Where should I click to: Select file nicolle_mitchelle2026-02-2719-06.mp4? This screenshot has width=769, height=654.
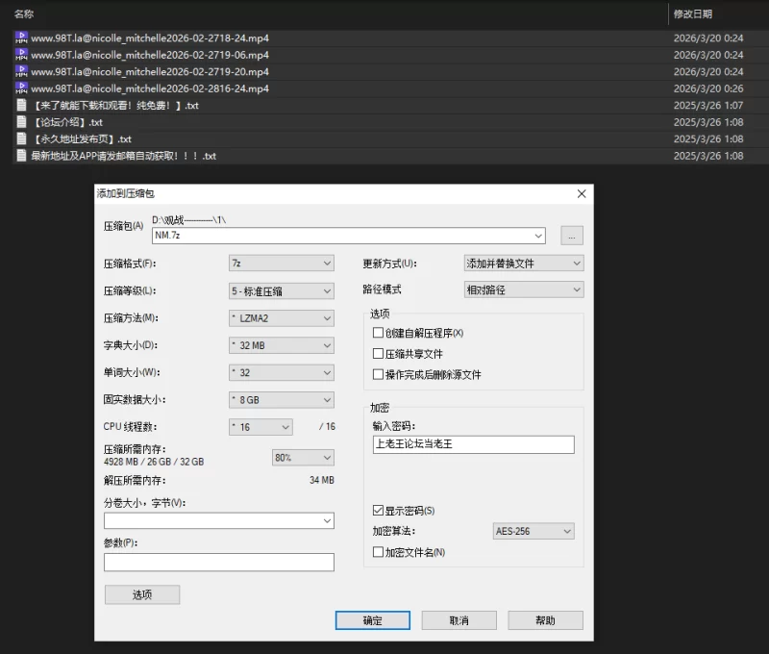(x=150, y=55)
